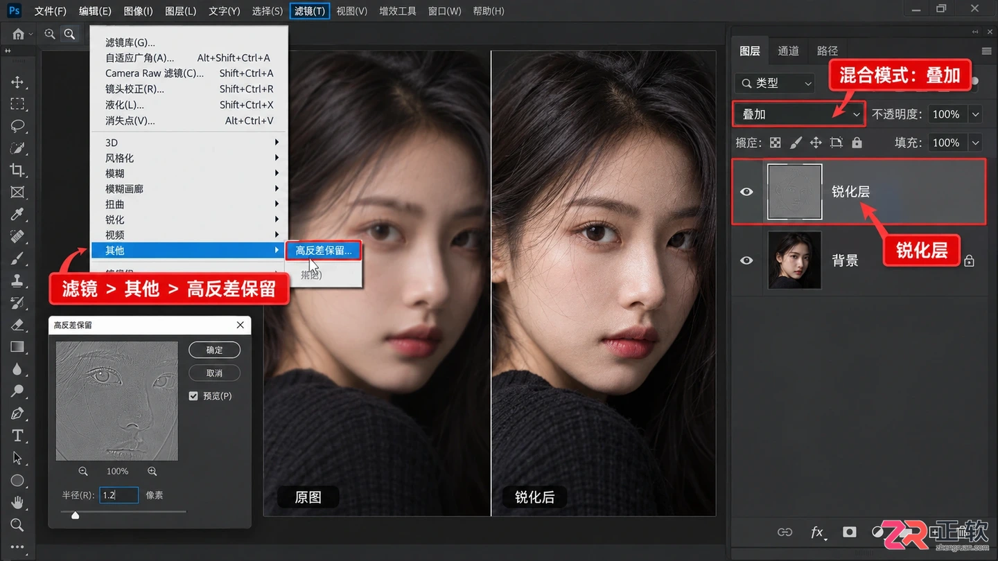The width and height of the screenshot is (998, 561).
Task: Select Camera Raw 滤镜(C)... menu entry
Action: click(188, 73)
